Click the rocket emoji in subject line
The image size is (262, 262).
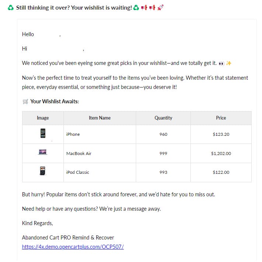160,7
